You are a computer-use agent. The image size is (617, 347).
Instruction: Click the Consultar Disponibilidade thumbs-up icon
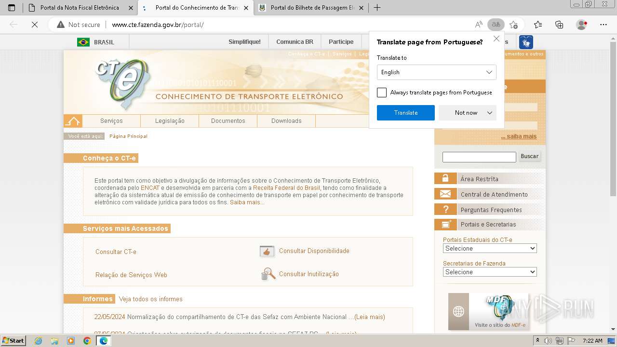click(267, 251)
